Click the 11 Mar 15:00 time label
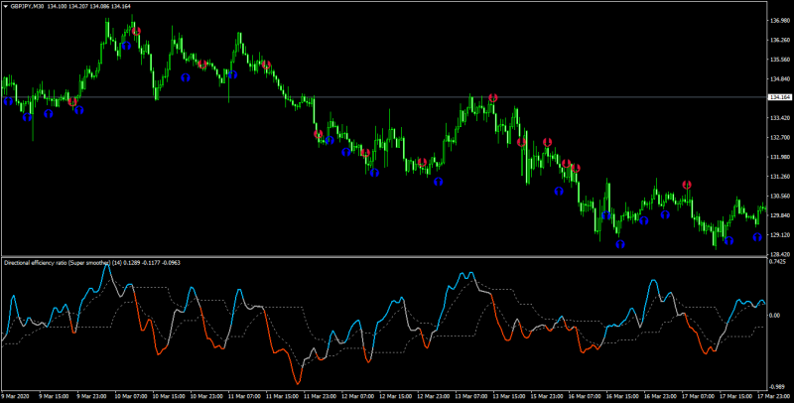This screenshot has width=794, height=403. point(282,396)
